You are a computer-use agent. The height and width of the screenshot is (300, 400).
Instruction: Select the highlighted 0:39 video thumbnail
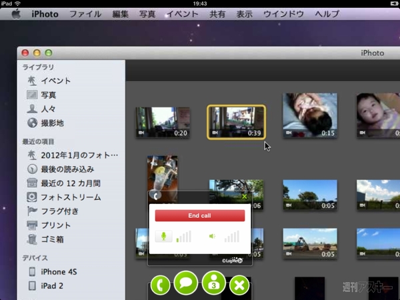point(236,121)
